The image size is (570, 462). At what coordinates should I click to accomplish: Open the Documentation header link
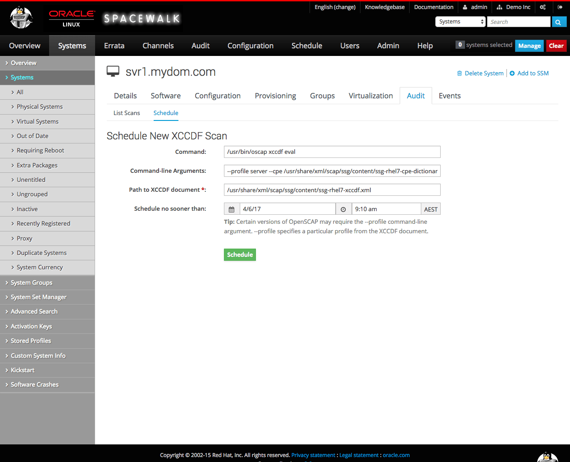coord(433,7)
